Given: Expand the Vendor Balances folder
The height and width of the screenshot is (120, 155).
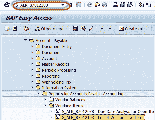Looking at the screenshot, I should (45, 100).
